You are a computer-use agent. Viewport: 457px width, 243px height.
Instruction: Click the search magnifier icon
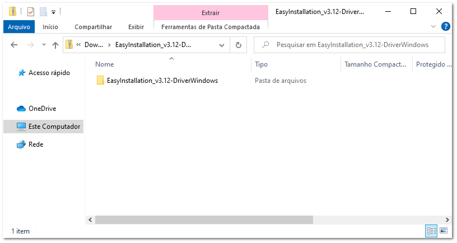pyautogui.click(x=265, y=45)
